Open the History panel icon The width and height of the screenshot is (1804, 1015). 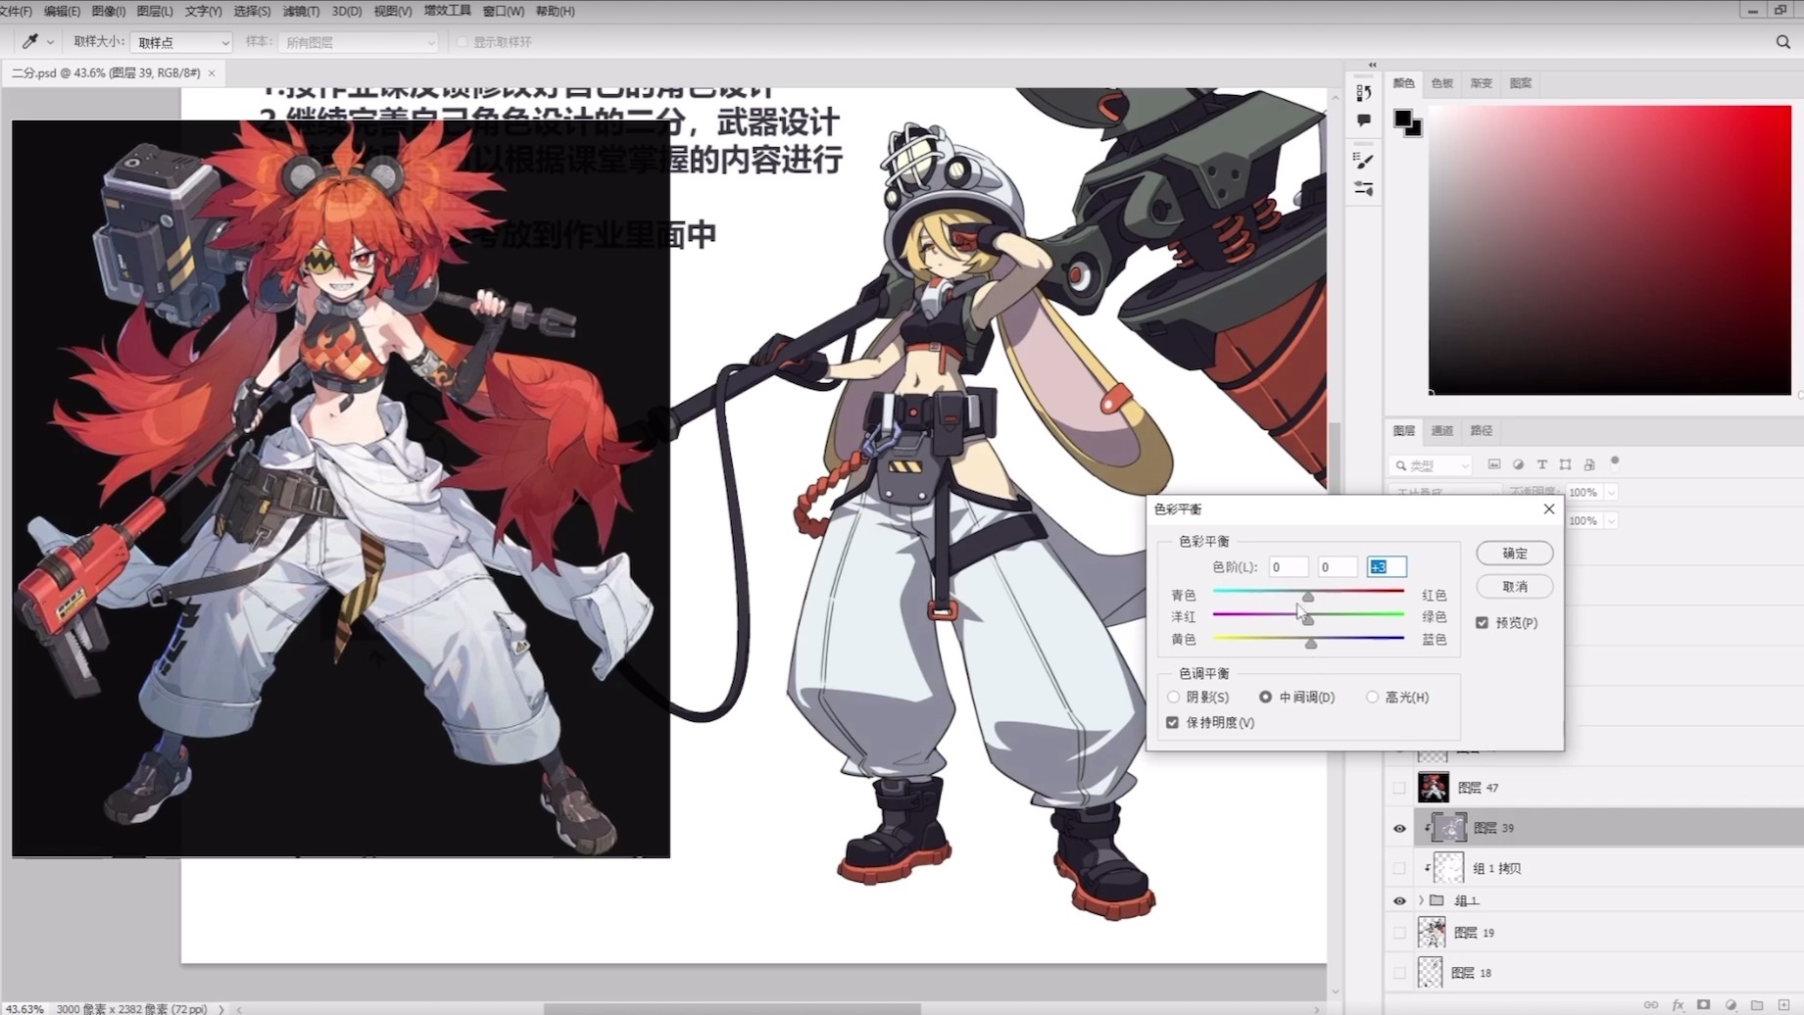[1363, 93]
